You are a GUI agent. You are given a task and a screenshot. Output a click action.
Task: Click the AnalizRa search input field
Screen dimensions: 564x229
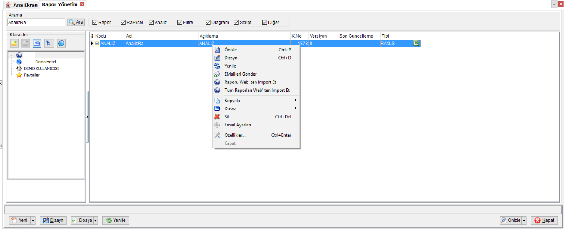pyautogui.click(x=36, y=22)
